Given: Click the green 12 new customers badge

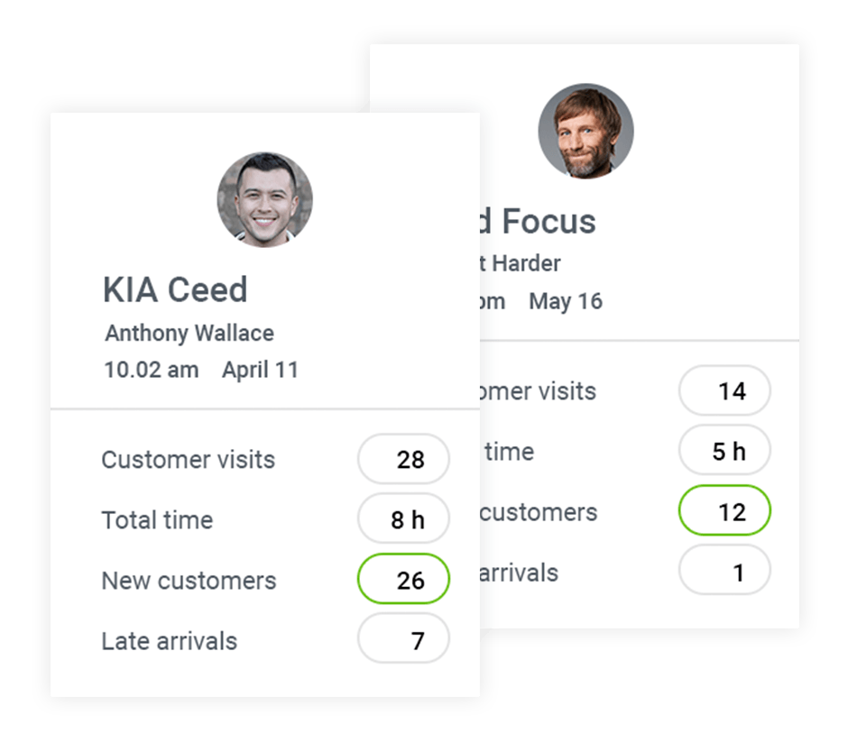Looking at the screenshot, I should (x=724, y=511).
